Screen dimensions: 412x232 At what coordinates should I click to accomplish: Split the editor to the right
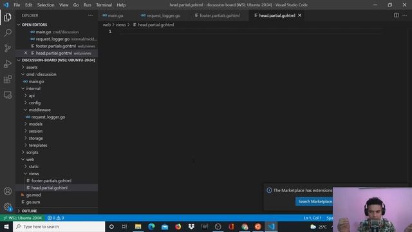(397, 15)
